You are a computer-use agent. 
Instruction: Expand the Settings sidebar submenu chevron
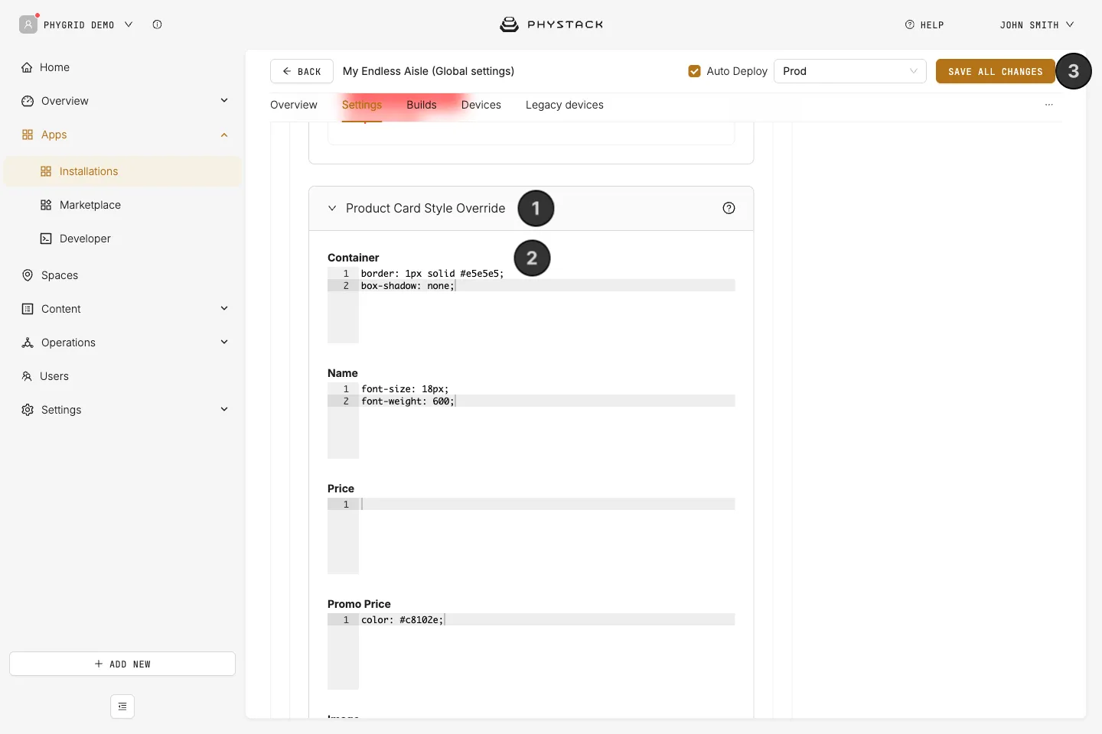tap(224, 409)
